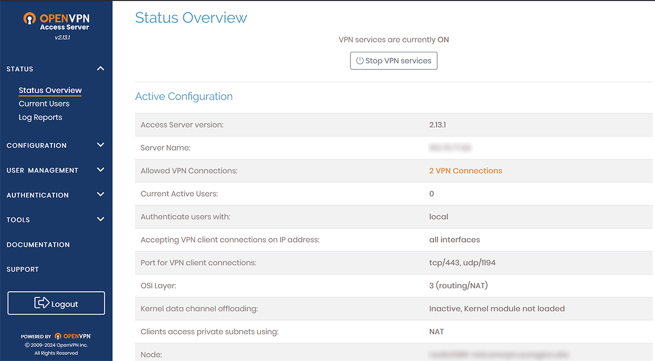The width and height of the screenshot is (655, 361).
Task: Click the Current Active Users value 0
Action: (x=432, y=194)
